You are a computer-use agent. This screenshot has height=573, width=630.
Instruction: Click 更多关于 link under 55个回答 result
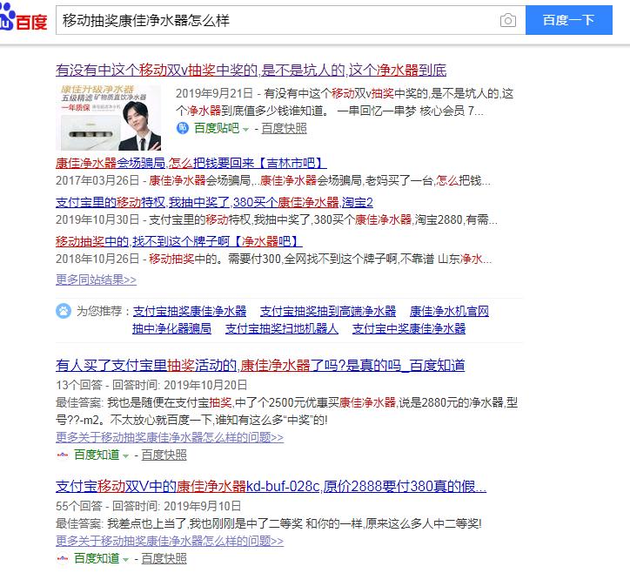[170, 541]
